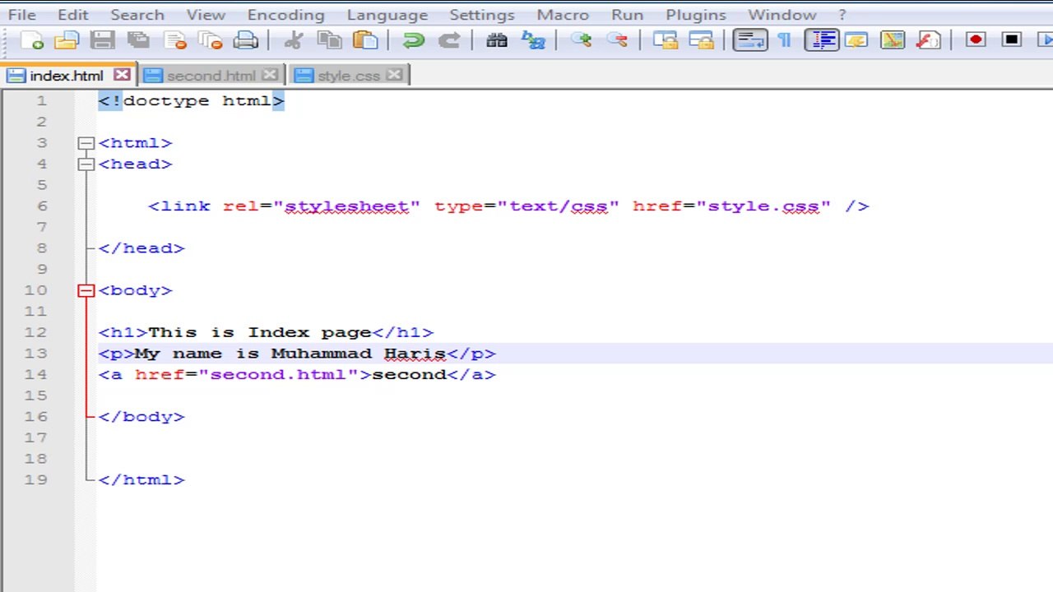Close the second.html tab
The width and height of the screenshot is (1053, 592).
pyautogui.click(x=270, y=75)
